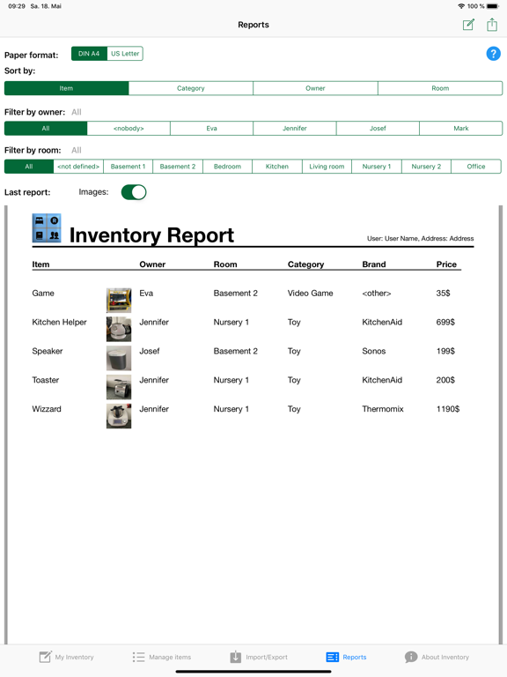Tap the Speaker thumbnail image

(x=119, y=358)
